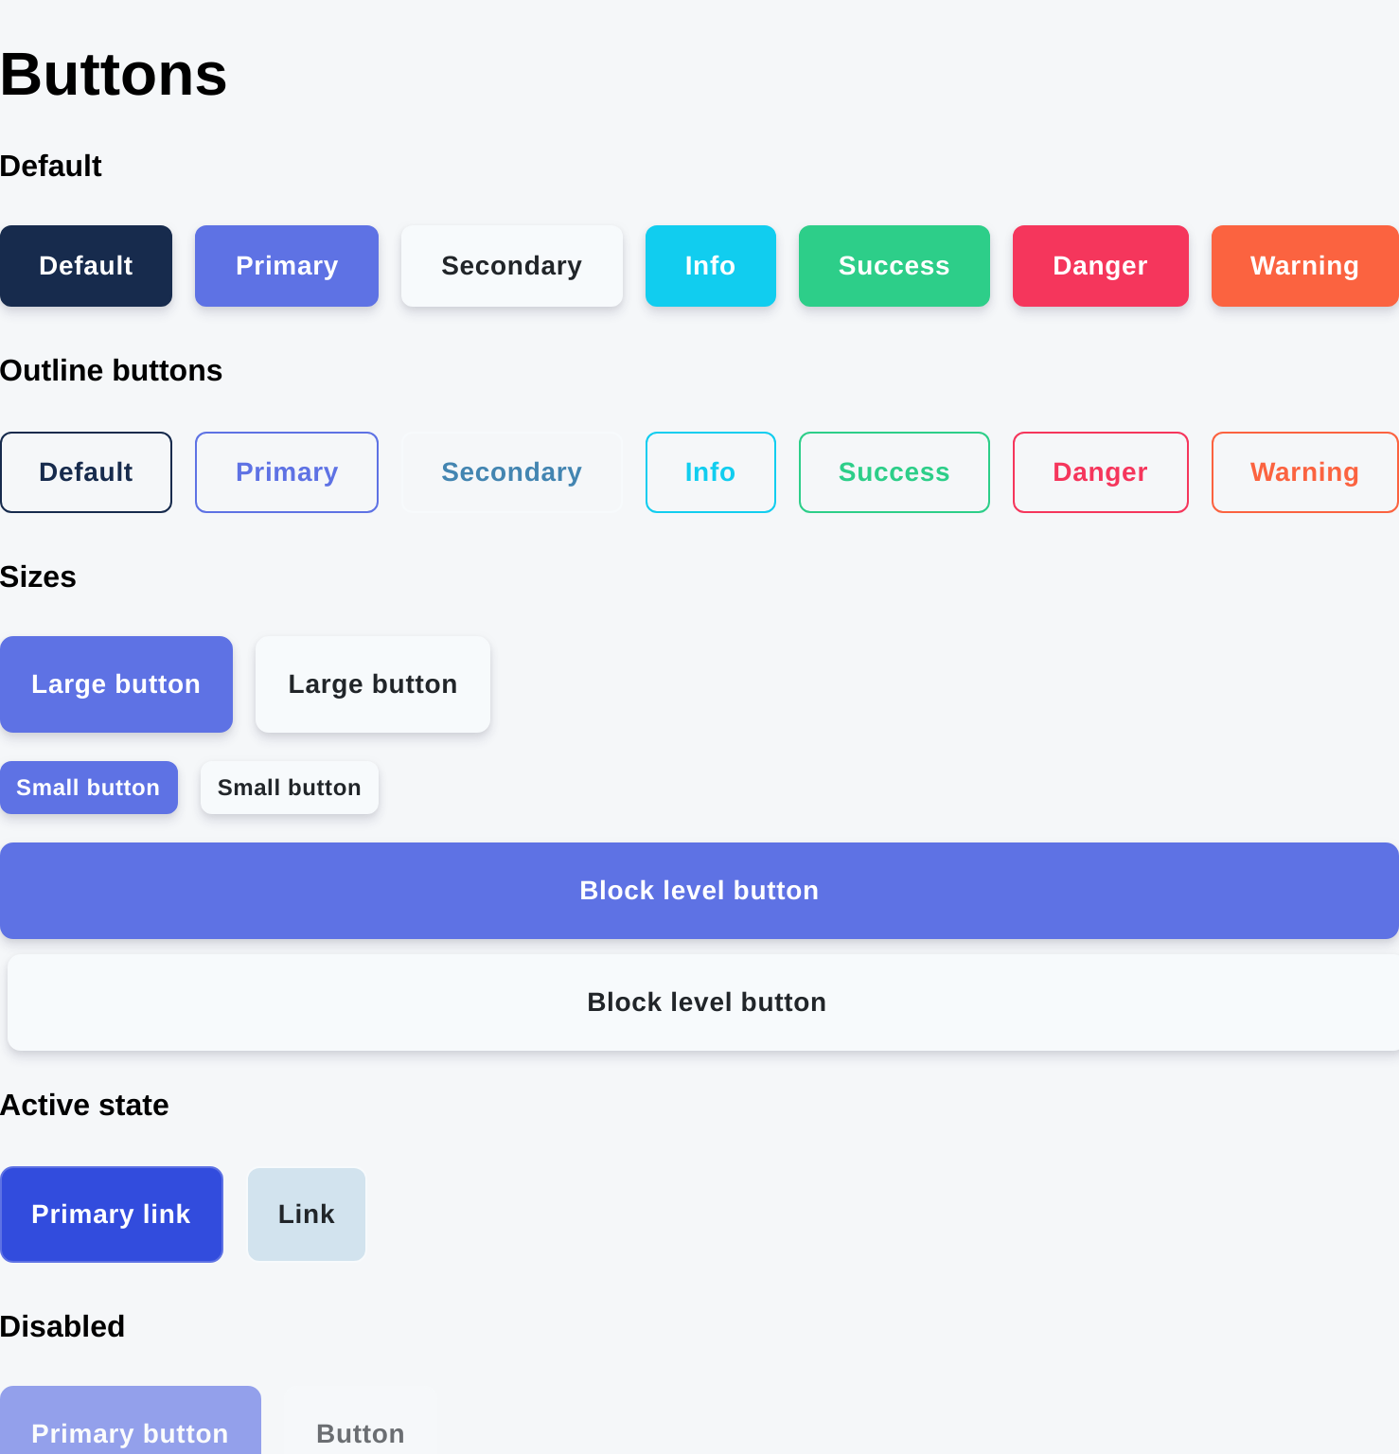Click the purple Large button

(x=115, y=683)
